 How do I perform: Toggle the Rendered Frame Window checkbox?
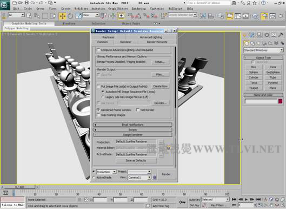[x=98, y=110]
